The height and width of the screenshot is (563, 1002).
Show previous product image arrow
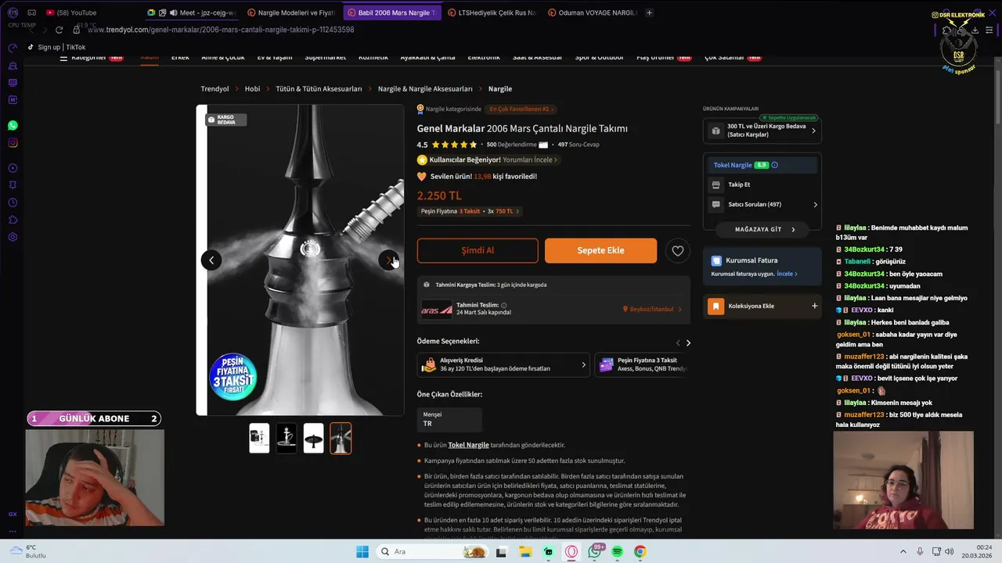pos(211,260)
